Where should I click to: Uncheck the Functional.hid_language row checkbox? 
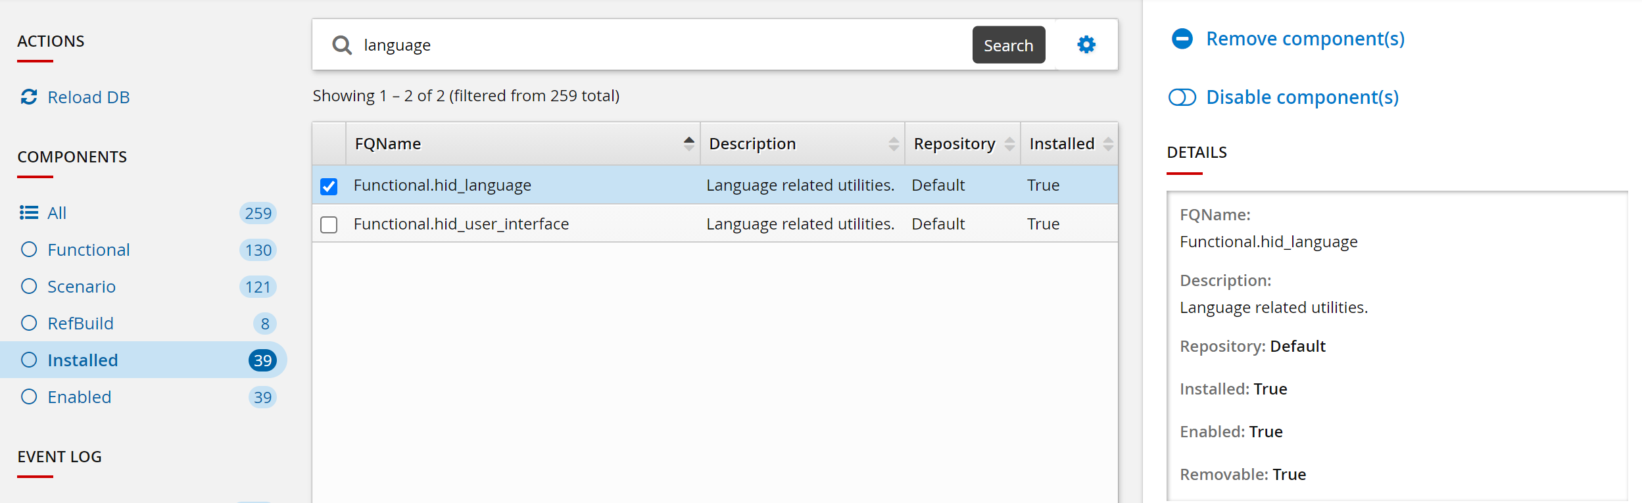tap(329, 186)
